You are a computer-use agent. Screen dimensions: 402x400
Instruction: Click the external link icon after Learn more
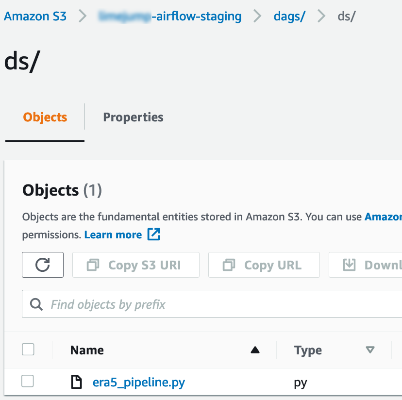153,235
